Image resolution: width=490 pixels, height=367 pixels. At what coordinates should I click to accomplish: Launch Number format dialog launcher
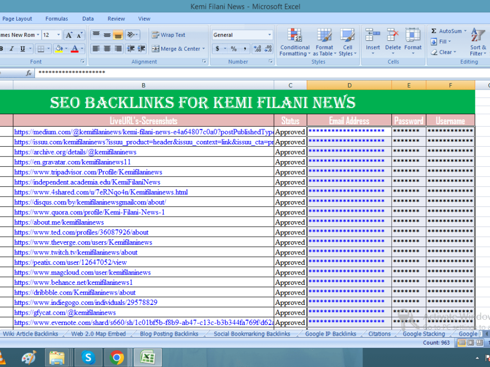click(270, 62)
